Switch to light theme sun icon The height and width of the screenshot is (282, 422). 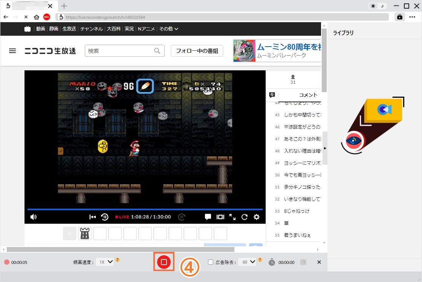[x=373, y=6]
